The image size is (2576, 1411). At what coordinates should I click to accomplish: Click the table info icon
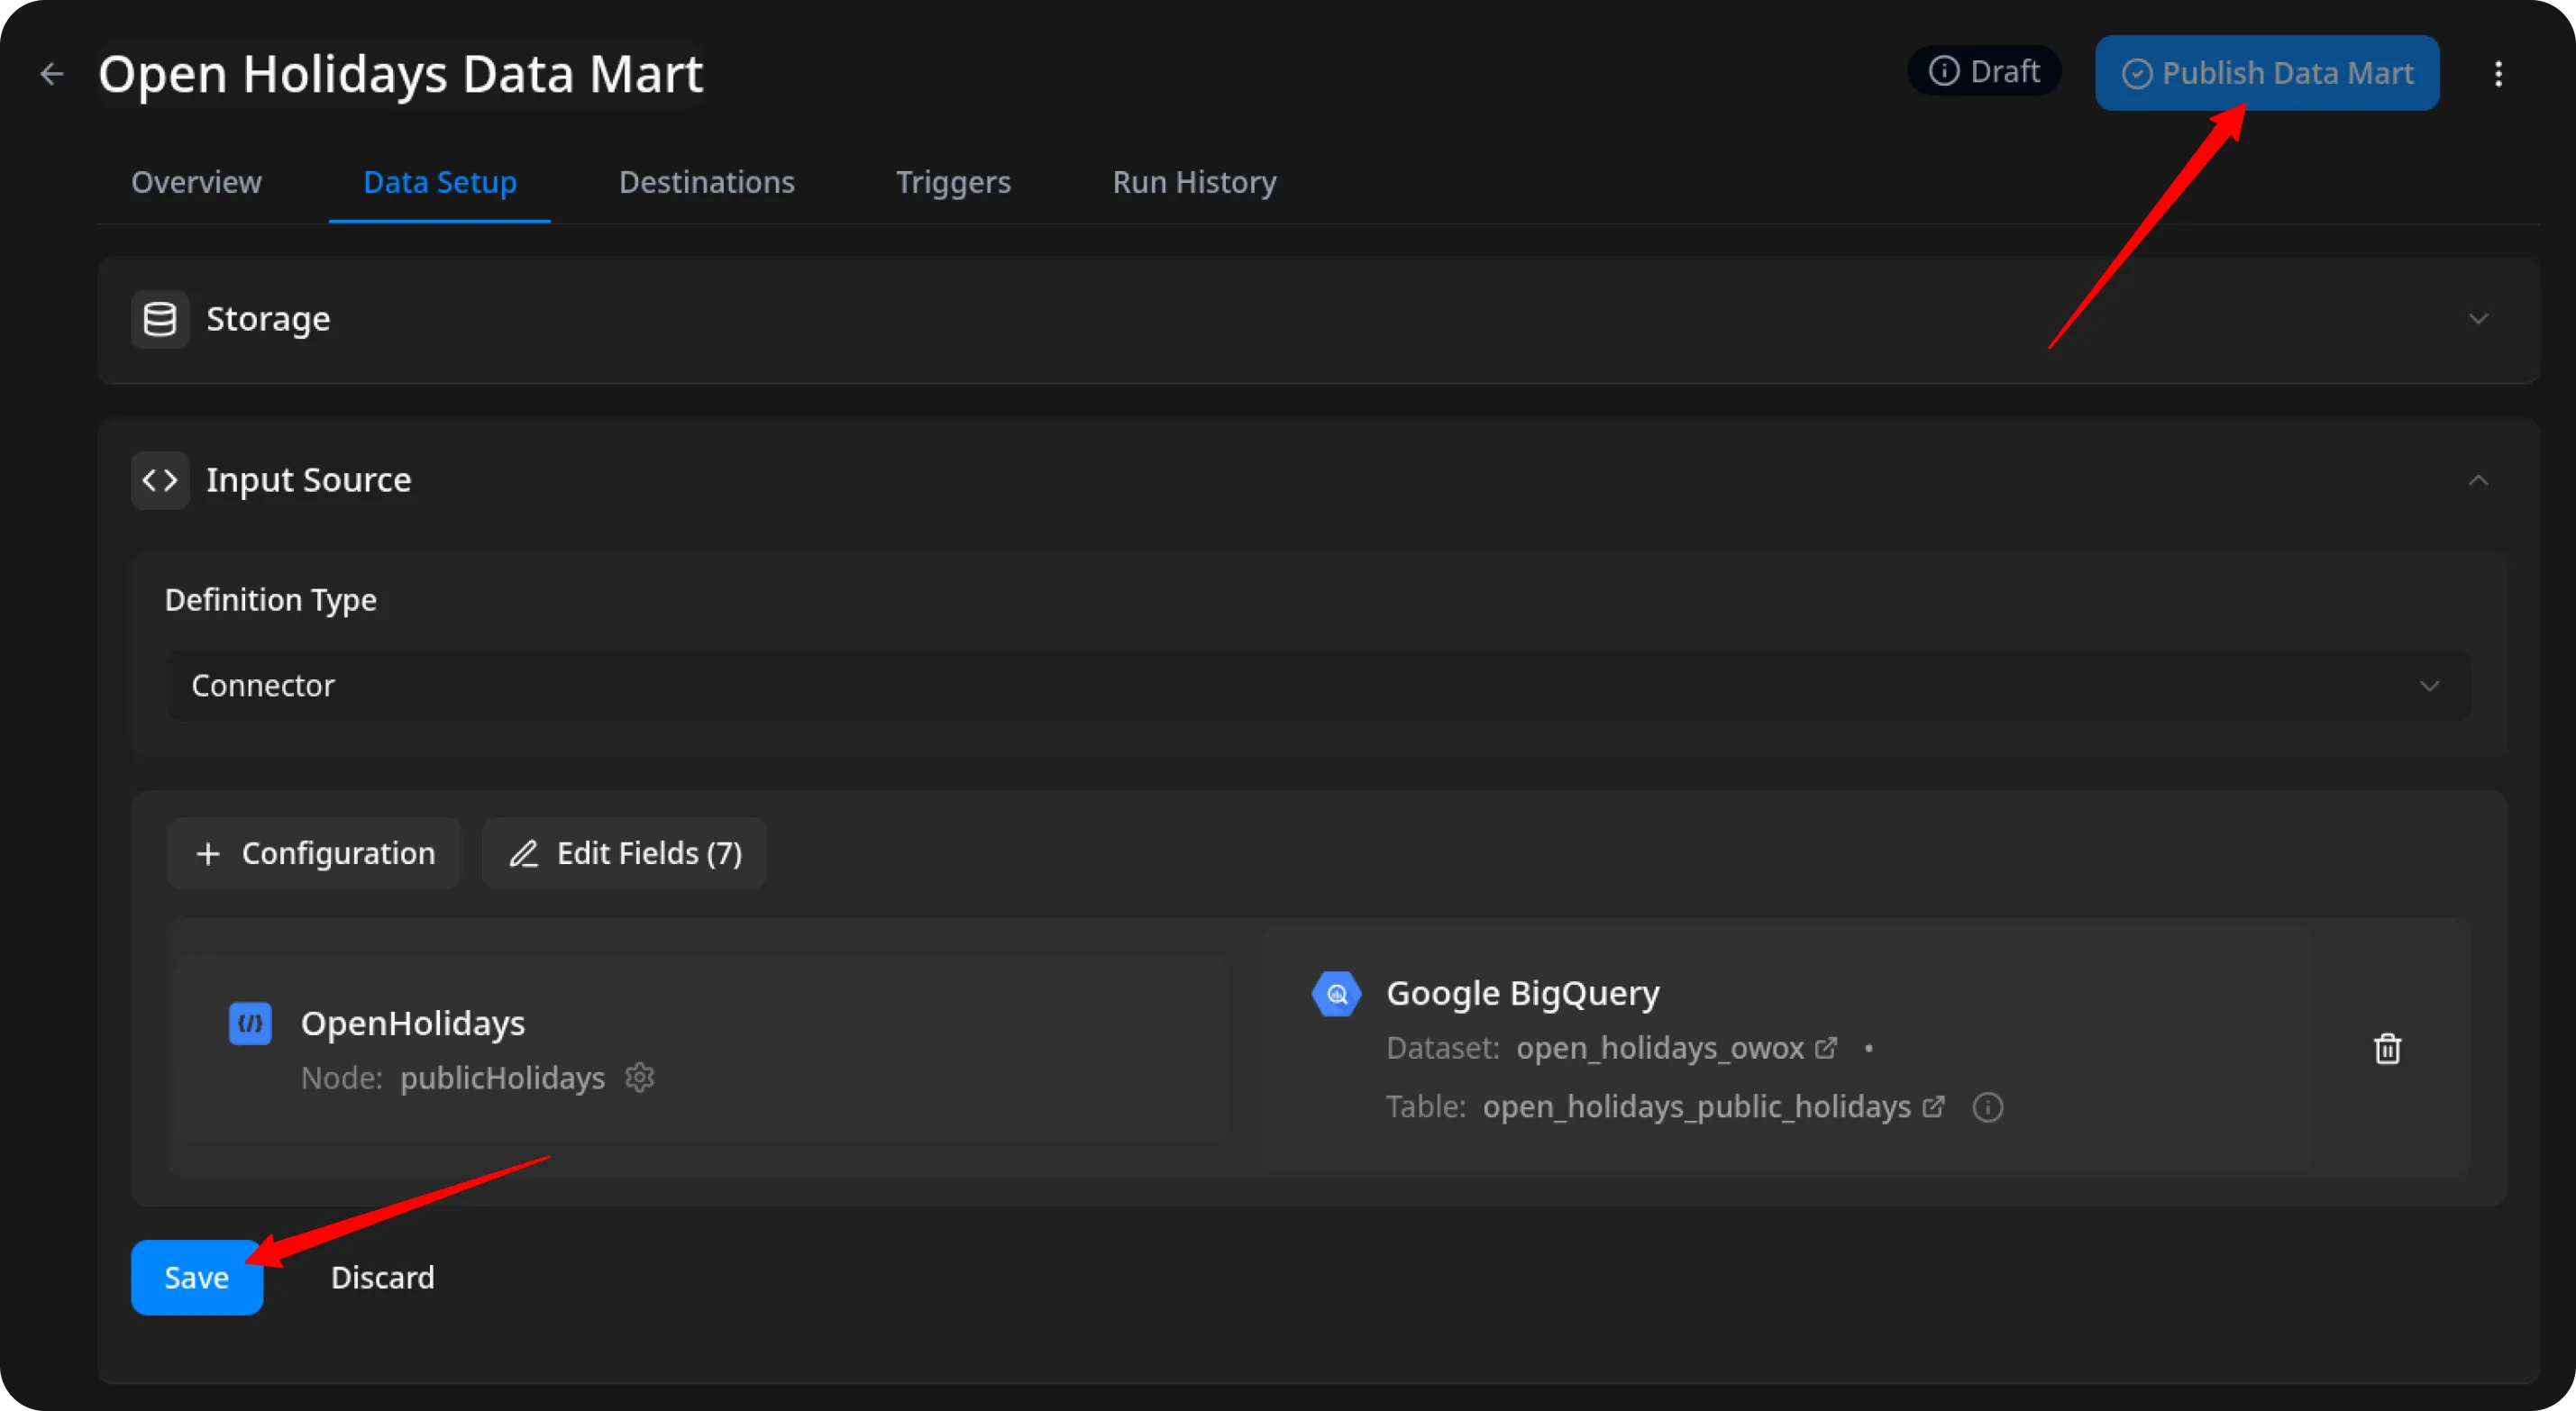[1988, 1107]
